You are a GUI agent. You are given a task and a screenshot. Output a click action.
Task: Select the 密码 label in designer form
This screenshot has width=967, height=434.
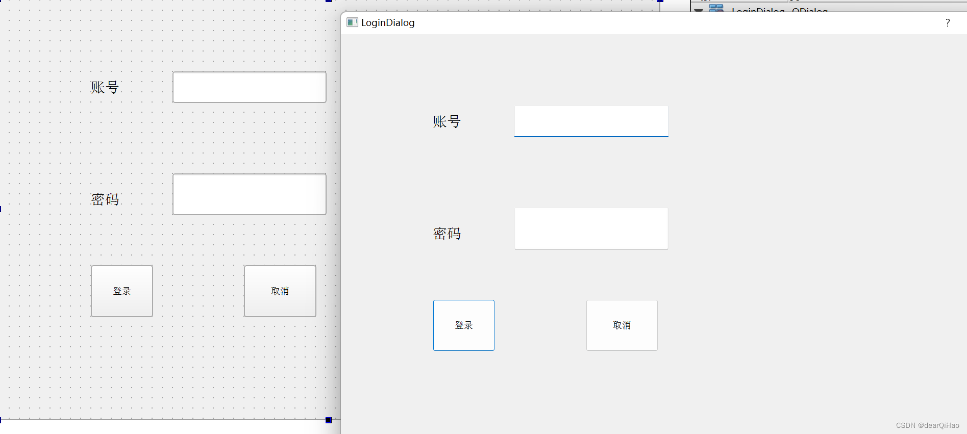pos(105,199)
